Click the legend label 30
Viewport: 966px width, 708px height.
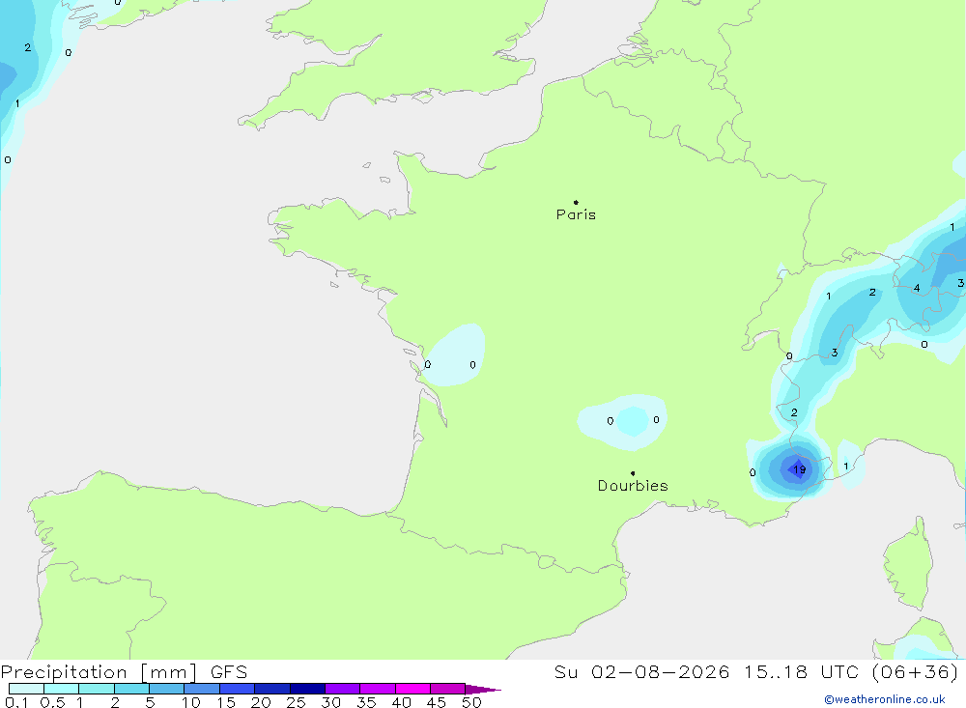[x=331, y=702]
